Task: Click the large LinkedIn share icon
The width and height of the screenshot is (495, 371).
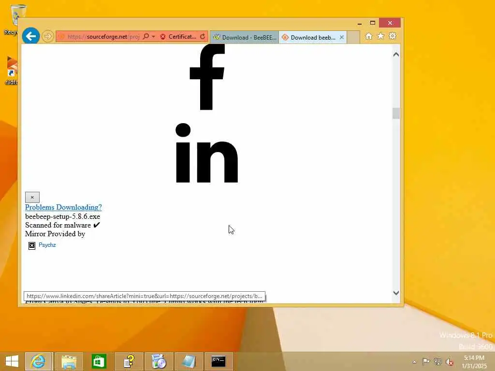Action: tap(207, 153)
